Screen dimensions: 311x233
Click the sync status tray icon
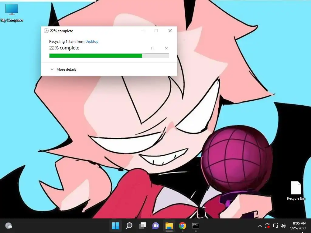tap(267, 226)
